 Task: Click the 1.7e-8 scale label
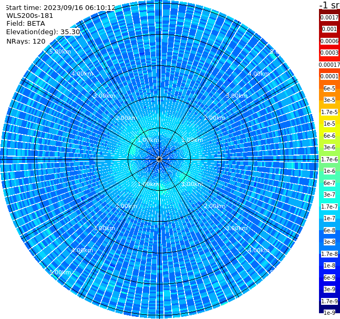[329, 254]
